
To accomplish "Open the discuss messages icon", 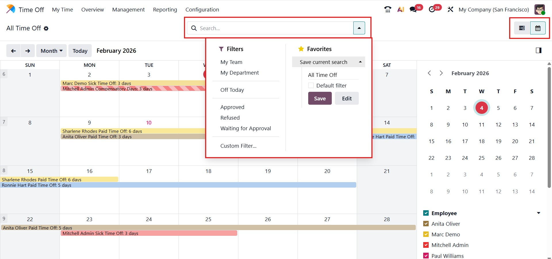I will point(413,9).
